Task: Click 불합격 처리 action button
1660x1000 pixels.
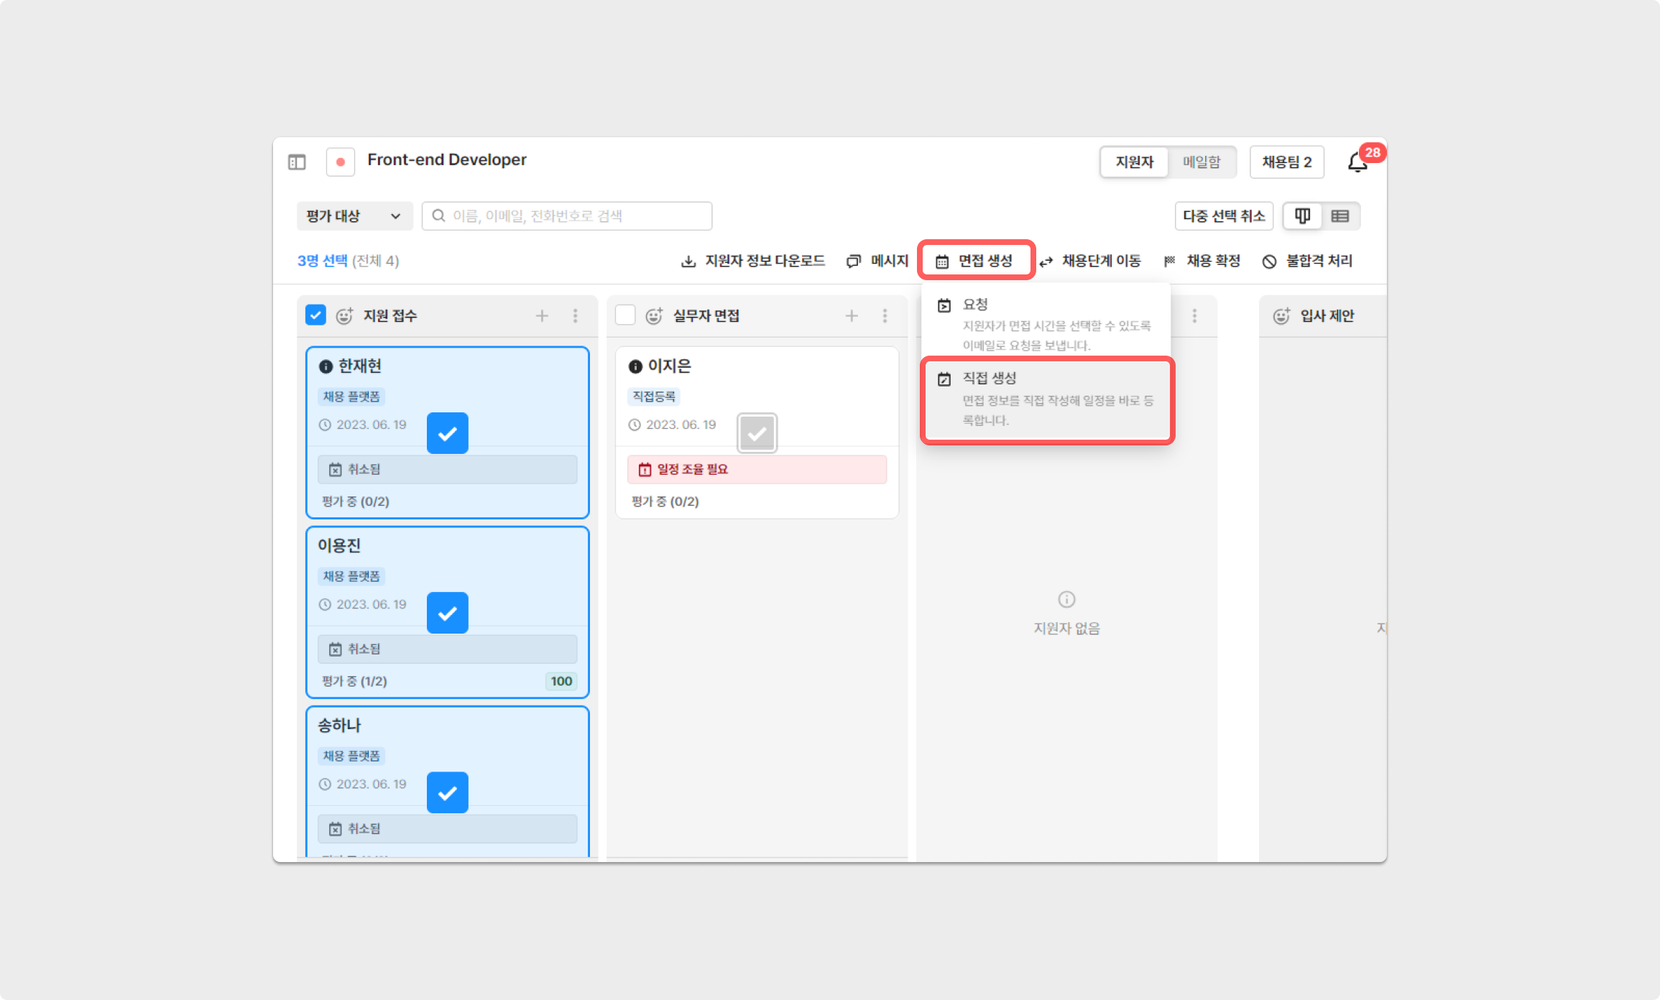Action: [1308, 261]
